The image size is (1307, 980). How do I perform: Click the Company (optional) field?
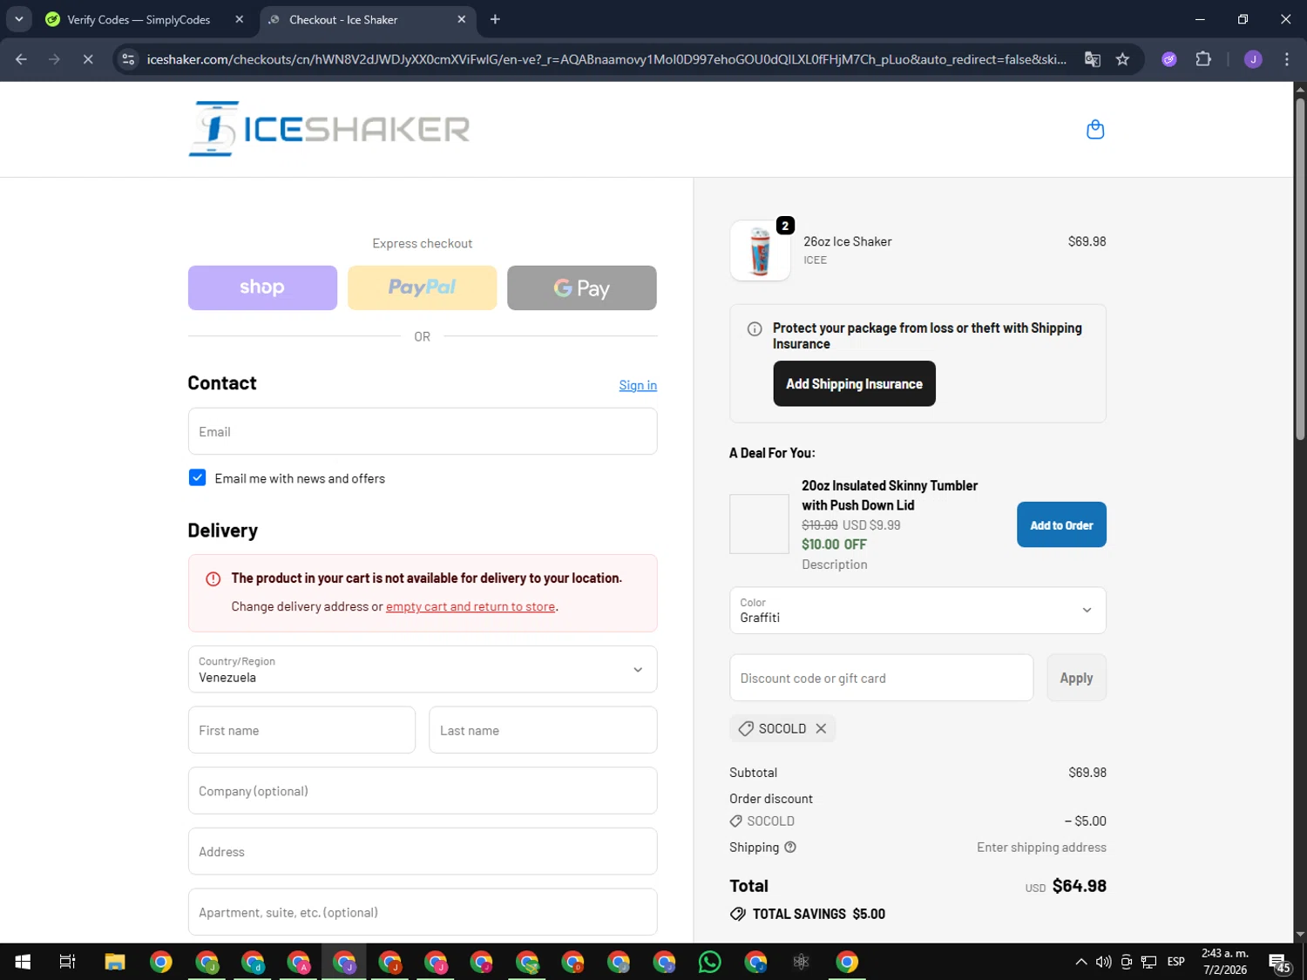click(x=423, y=791)
